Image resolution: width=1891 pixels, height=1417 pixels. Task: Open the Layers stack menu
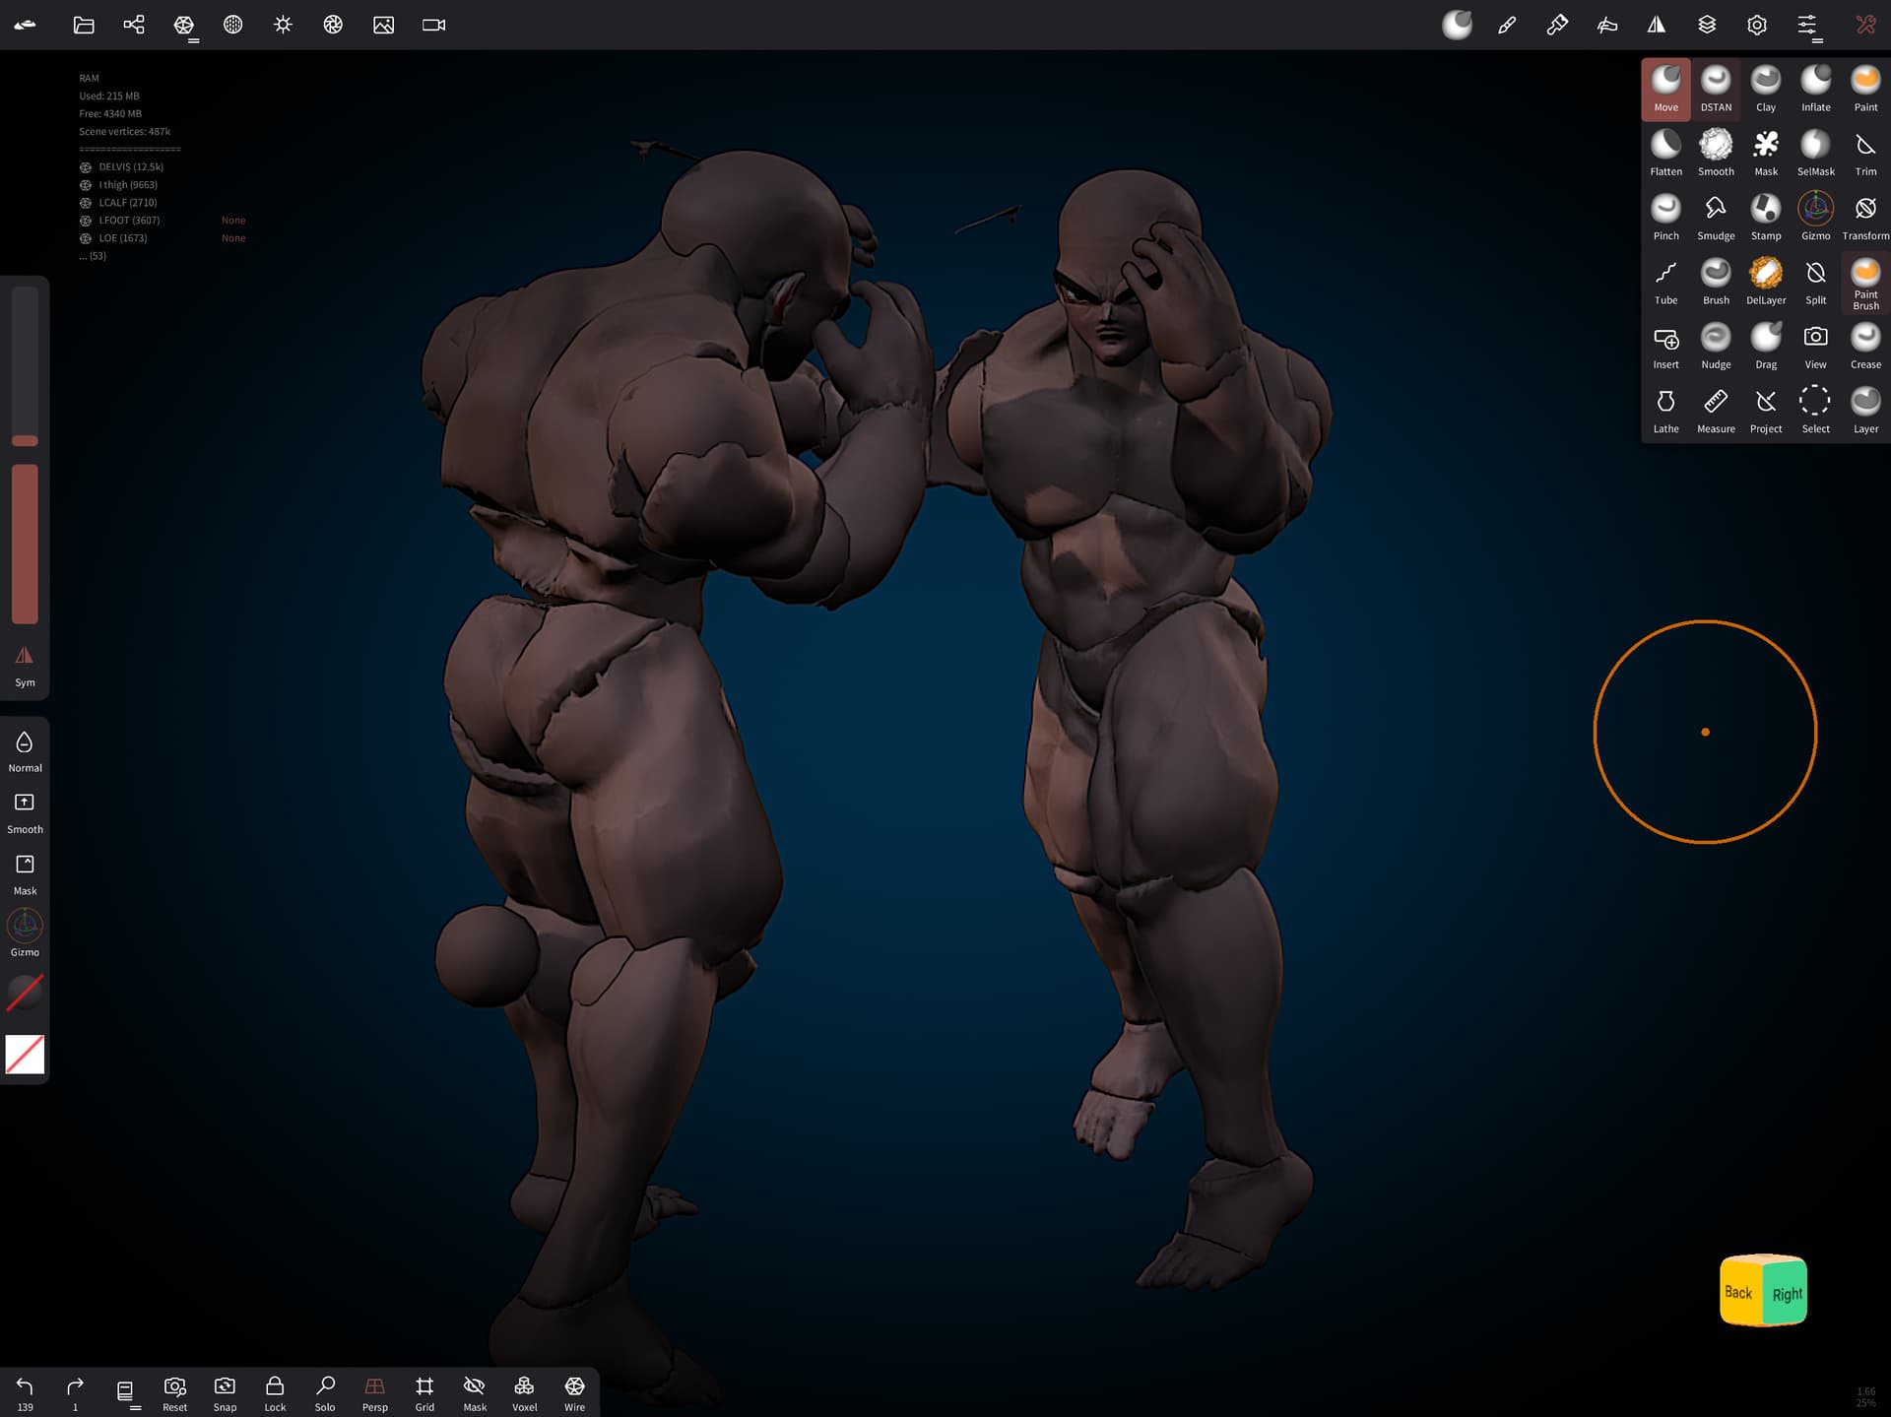pos(1707,25)
